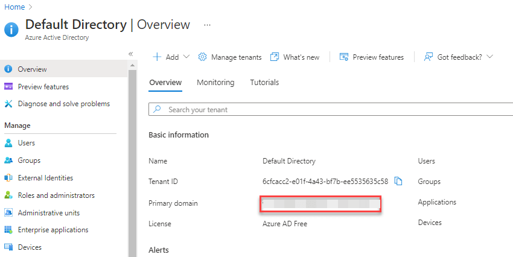Click the External Identities icon
This screenshot has height=257, width=513.
(8, 178)
